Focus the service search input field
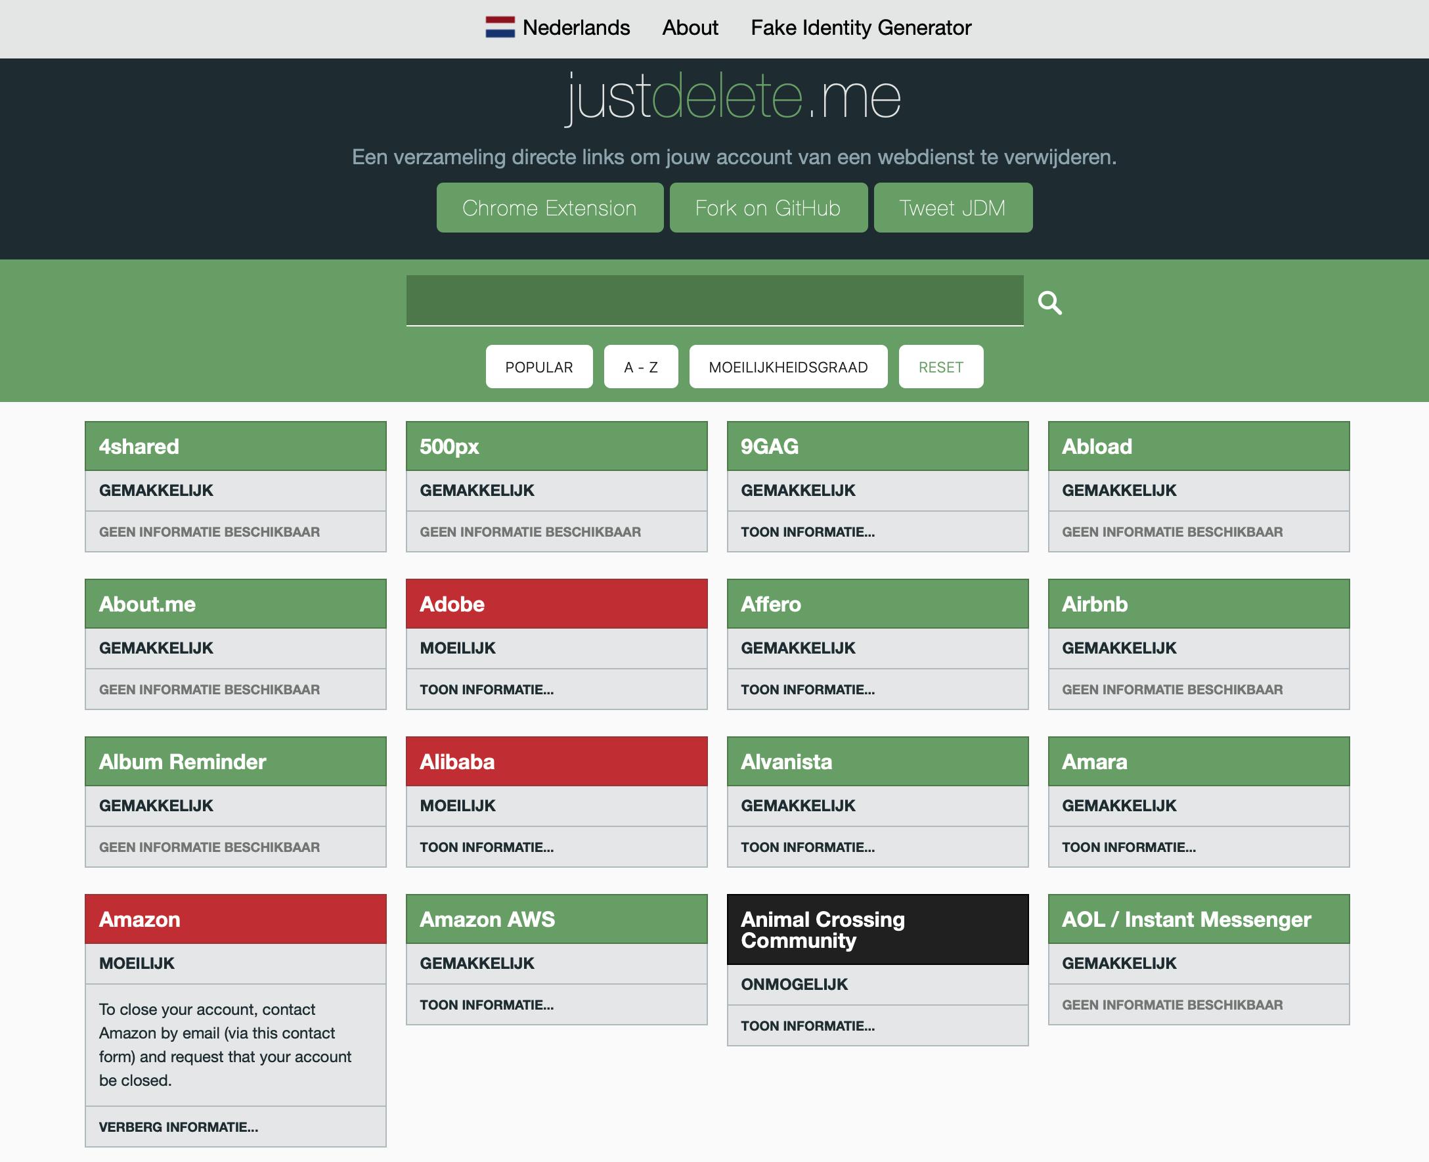The height and width of the screenshot is (1162, 1429). [x=714, y=300]
